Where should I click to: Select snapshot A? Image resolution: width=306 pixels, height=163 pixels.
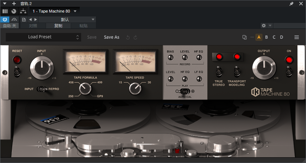point(259,37)
